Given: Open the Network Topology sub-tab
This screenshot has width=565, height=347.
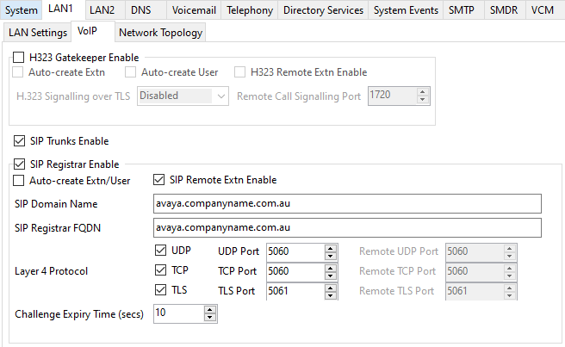Looking at the screenshot, I should click(160, 33).
